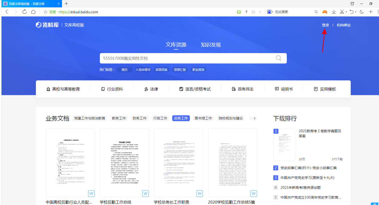The width and height of the screenshot is (379, 205).
Task: Expand the address bar dropdown chevron
Action: (x=260, y=12)
